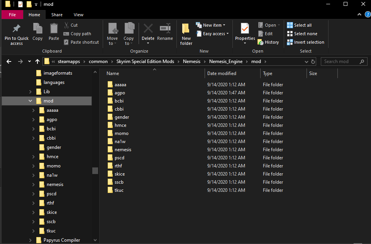Click Select all in the ribbon
Image resolution: width=371 pixels, height=244 pixels.
(x=299, y=25)
